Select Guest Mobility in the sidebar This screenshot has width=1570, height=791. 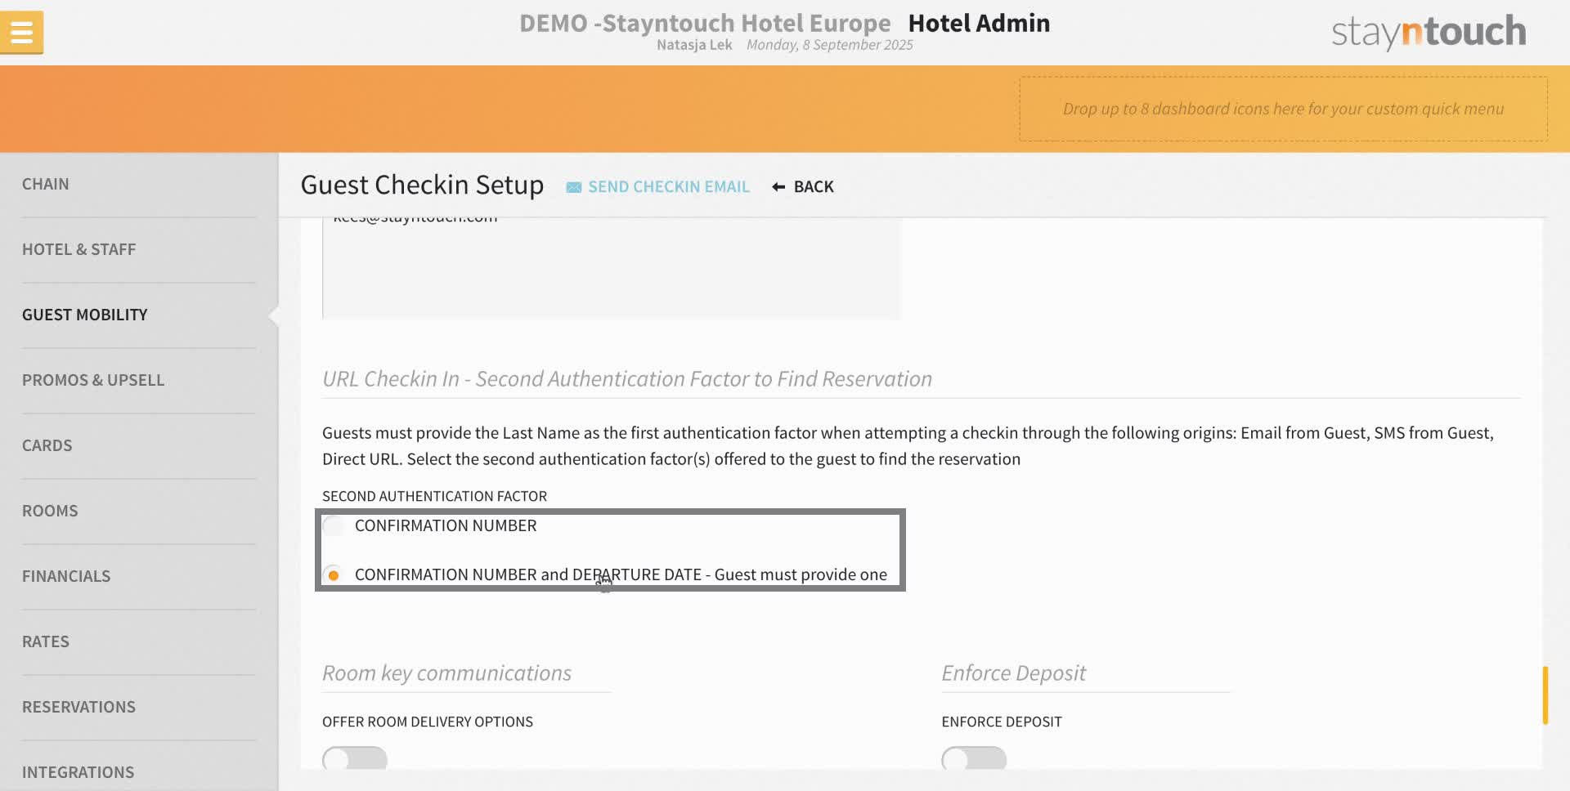click(84, 315)
